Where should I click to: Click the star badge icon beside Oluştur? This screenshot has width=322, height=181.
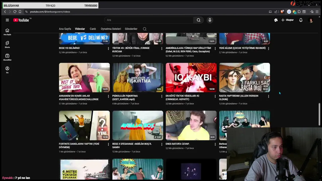click(276, 20)
